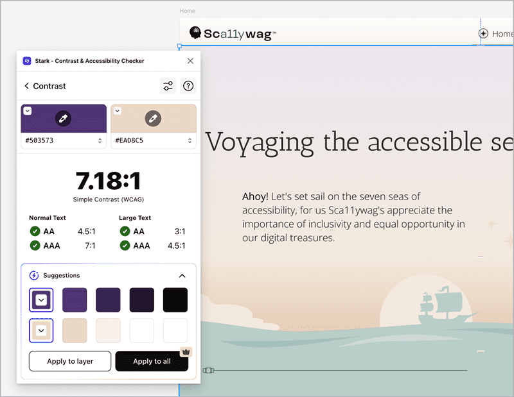This screenshot has height=397, width=514.
Task: Click the Apply to all button
Action: click(152, 361)
